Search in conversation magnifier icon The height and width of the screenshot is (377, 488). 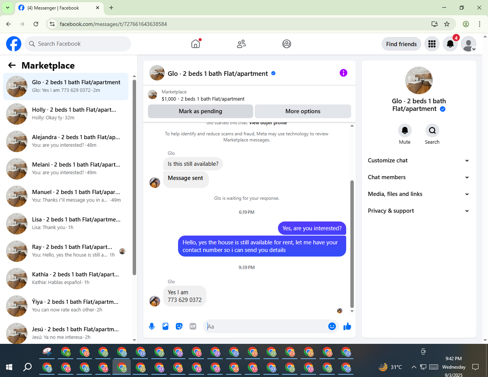(x=432, y=130)
